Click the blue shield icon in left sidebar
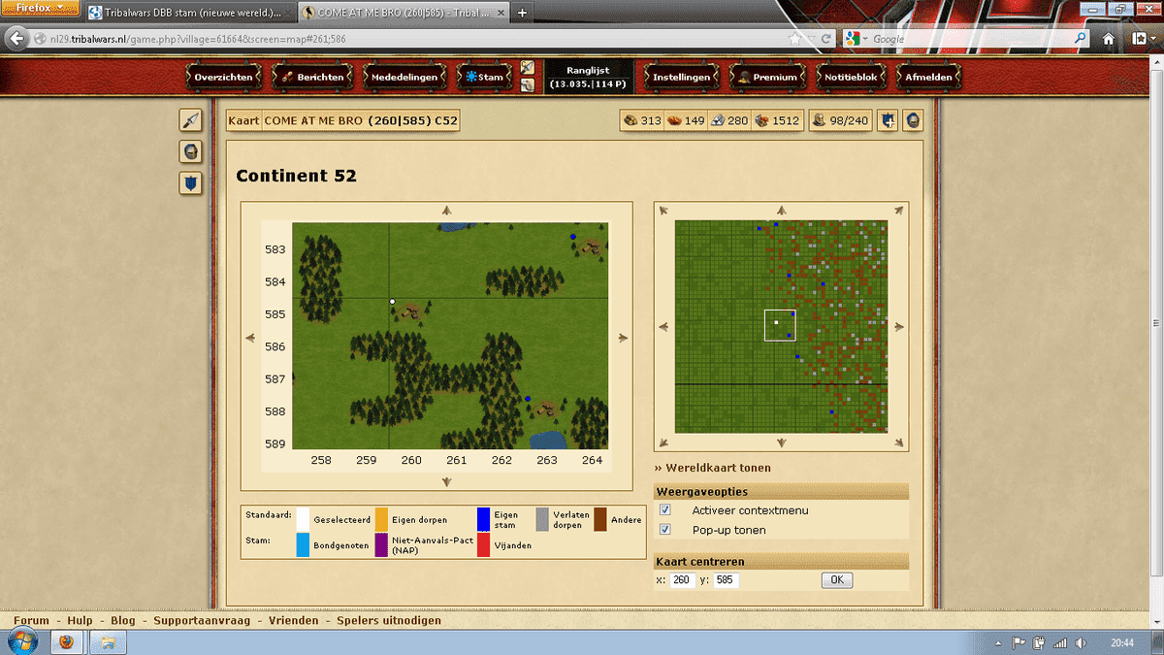This screenshot has width=1164, height=655. coord(191,182)
